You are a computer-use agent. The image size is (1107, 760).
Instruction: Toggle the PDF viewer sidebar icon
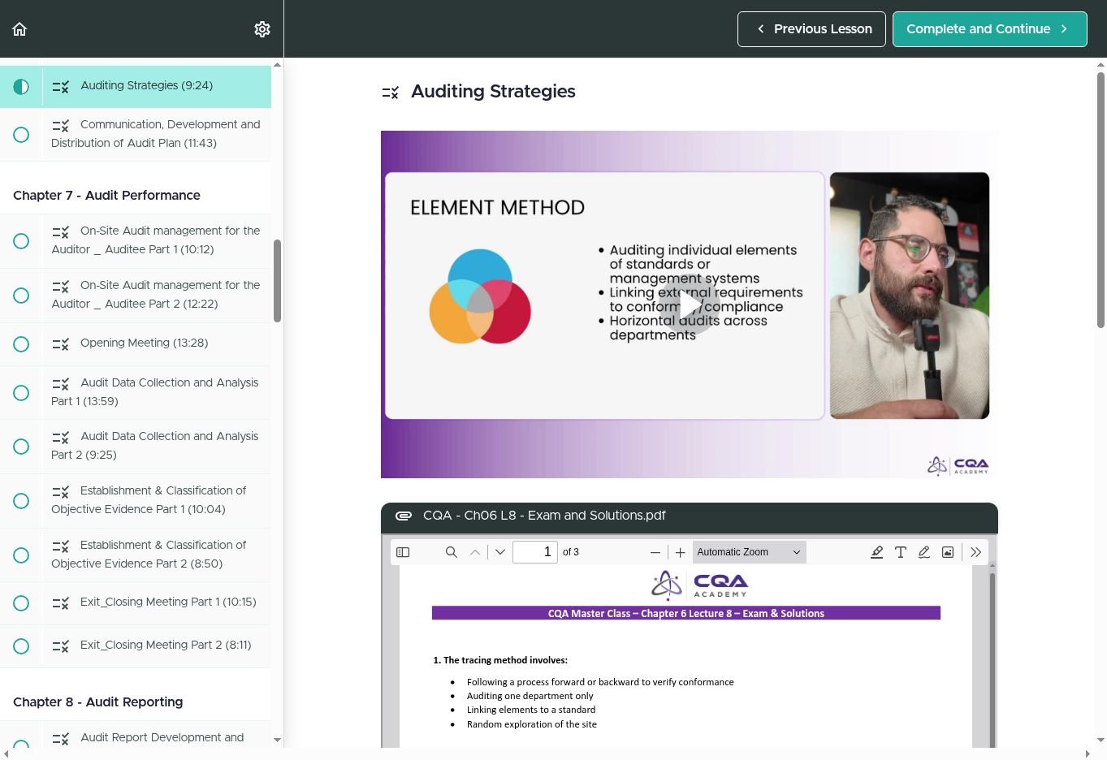[403, 552]
